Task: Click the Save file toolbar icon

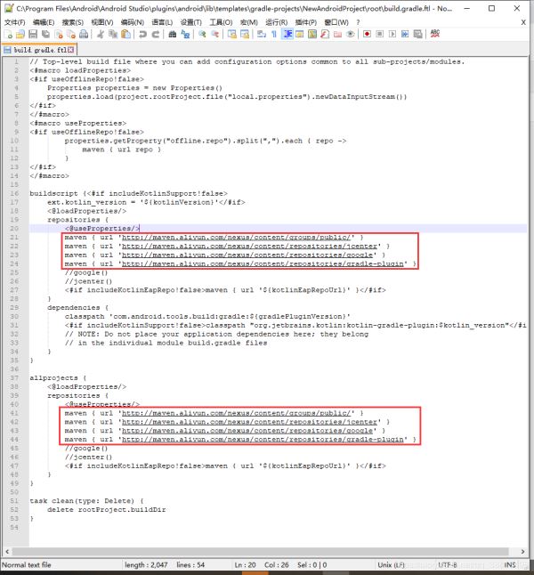Action: (34, 34)
